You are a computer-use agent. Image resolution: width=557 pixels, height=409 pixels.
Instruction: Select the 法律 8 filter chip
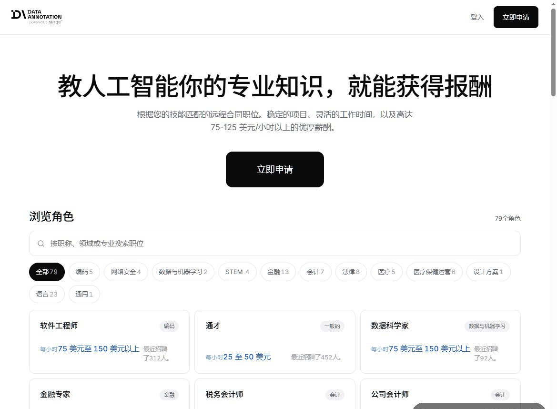[x=351, y=272]
